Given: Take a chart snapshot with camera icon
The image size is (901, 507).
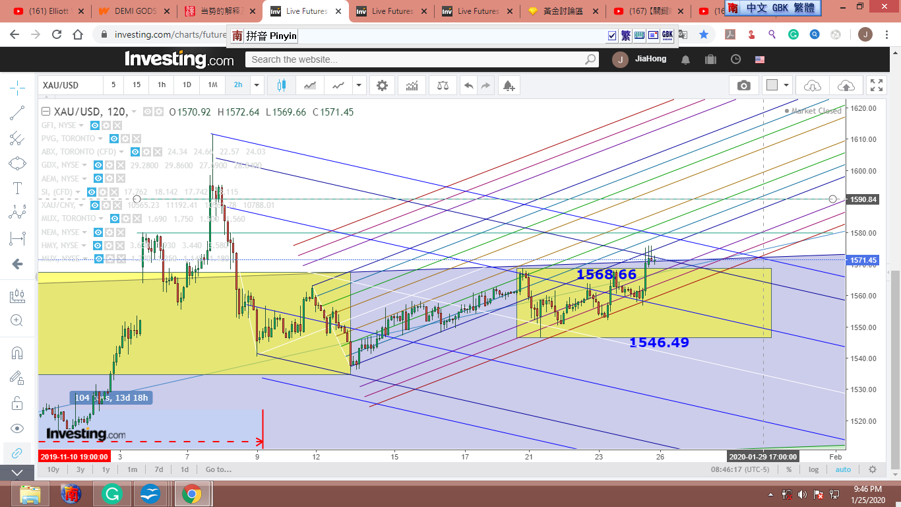Looking at the screenshot, I should pyautogui.click(x=744, y=85).
